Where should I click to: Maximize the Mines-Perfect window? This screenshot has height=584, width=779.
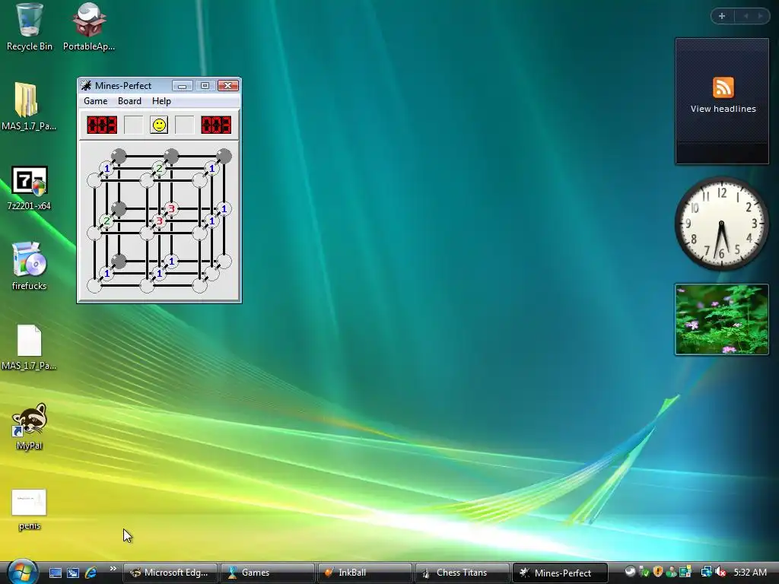[205, 85]
